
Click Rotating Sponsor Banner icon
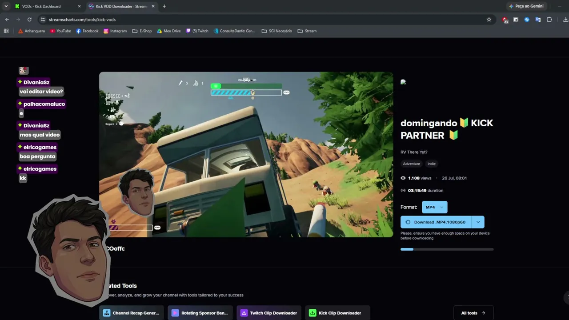pyautogui.click(x=175, y=313)
